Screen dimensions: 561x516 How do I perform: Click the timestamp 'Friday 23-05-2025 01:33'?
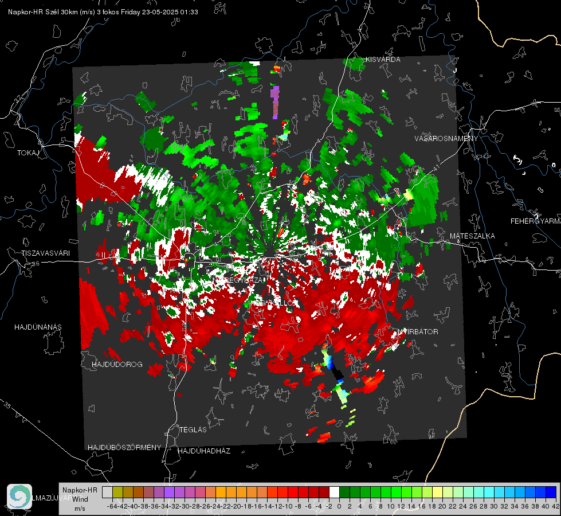[159, 12]
